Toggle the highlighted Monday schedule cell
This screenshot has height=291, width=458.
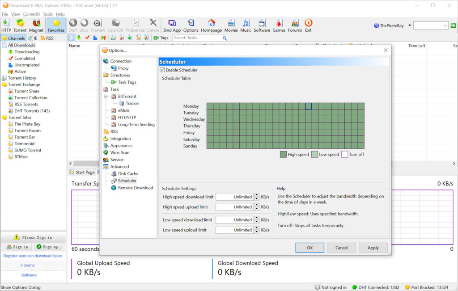tap(308, 106)
